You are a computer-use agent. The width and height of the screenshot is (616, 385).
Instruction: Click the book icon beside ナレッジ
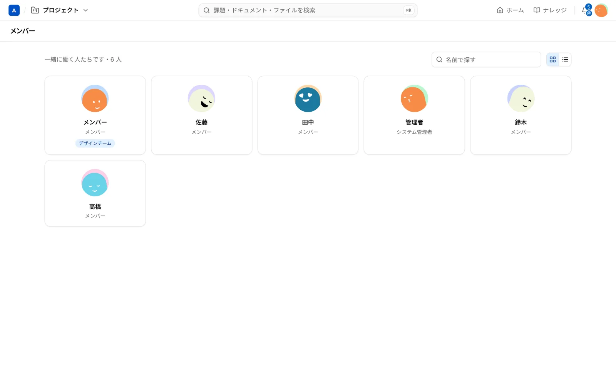[x=537, y=10]
